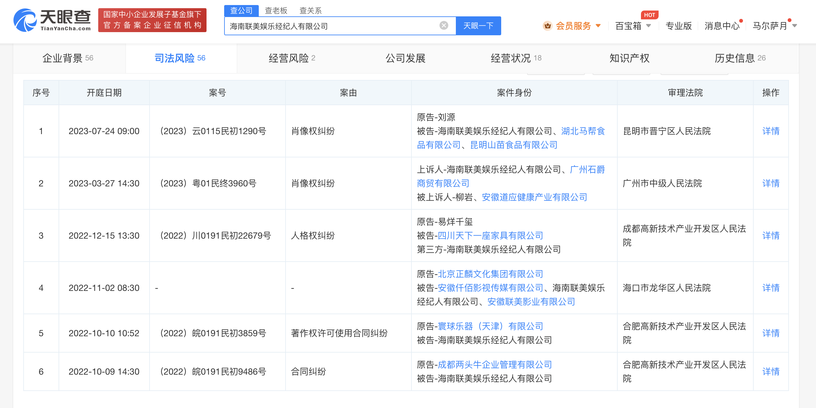Click case reason 合同纠纷 in row 6
Image resolution: width=816 pixels, height=408 pixels.
308,371
